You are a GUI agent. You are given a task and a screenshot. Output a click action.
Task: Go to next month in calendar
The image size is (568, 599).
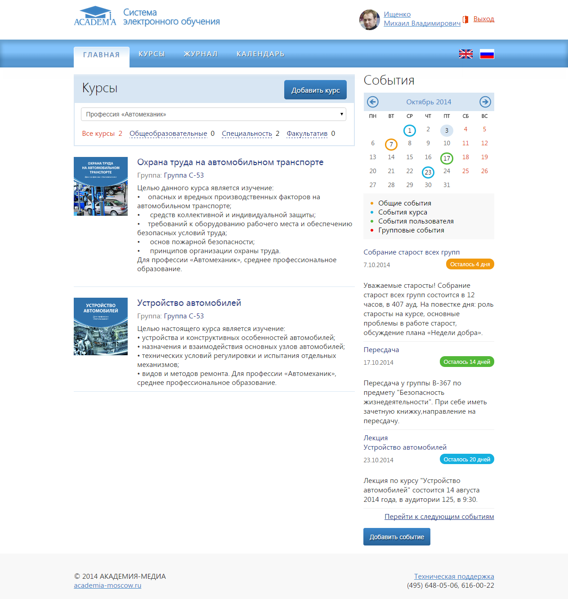click(485, 102)
